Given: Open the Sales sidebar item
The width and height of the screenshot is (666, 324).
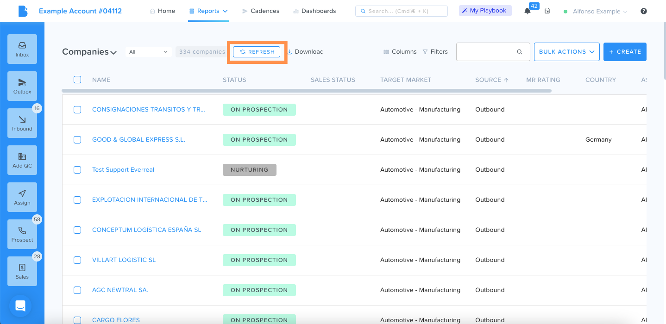Looking at the screenshot, I should pos(22,271).
